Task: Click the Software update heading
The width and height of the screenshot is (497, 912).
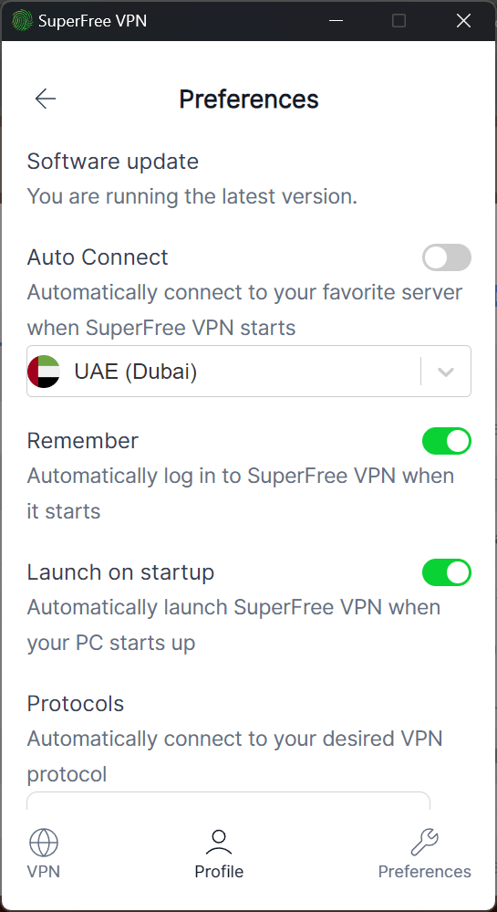Action: point(113,162)
